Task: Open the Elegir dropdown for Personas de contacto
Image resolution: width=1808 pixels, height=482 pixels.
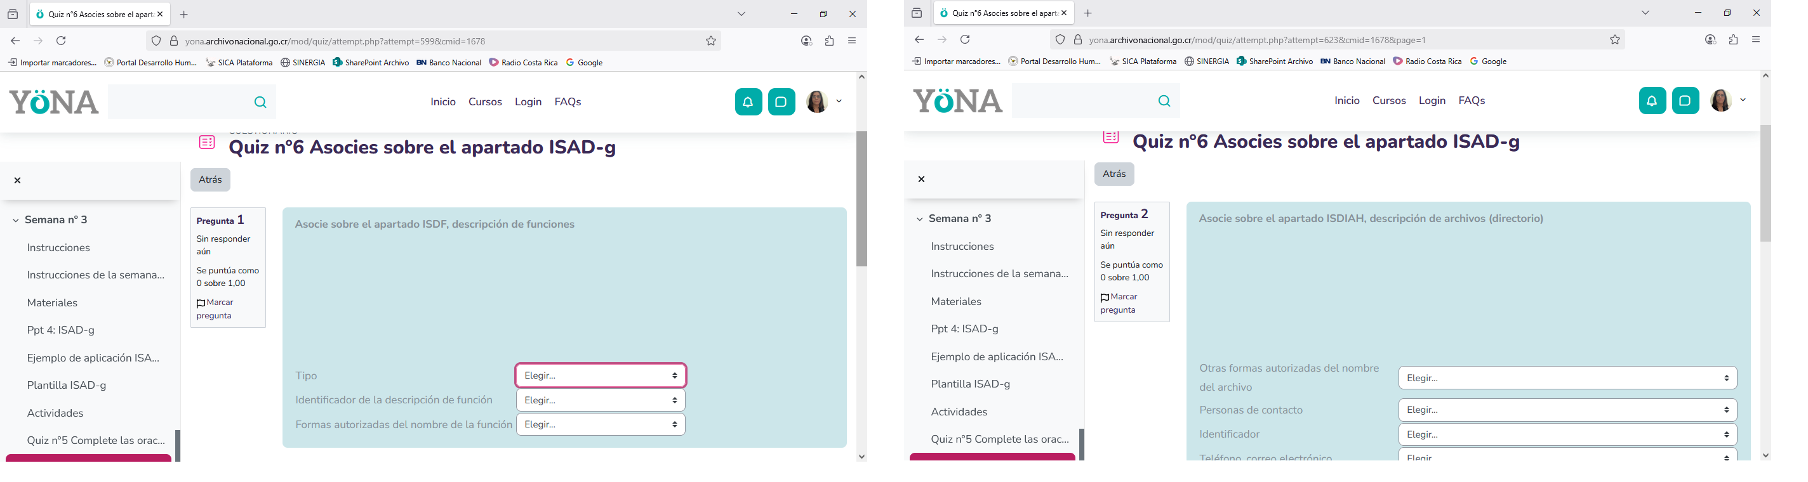Action: [1567, 410]
